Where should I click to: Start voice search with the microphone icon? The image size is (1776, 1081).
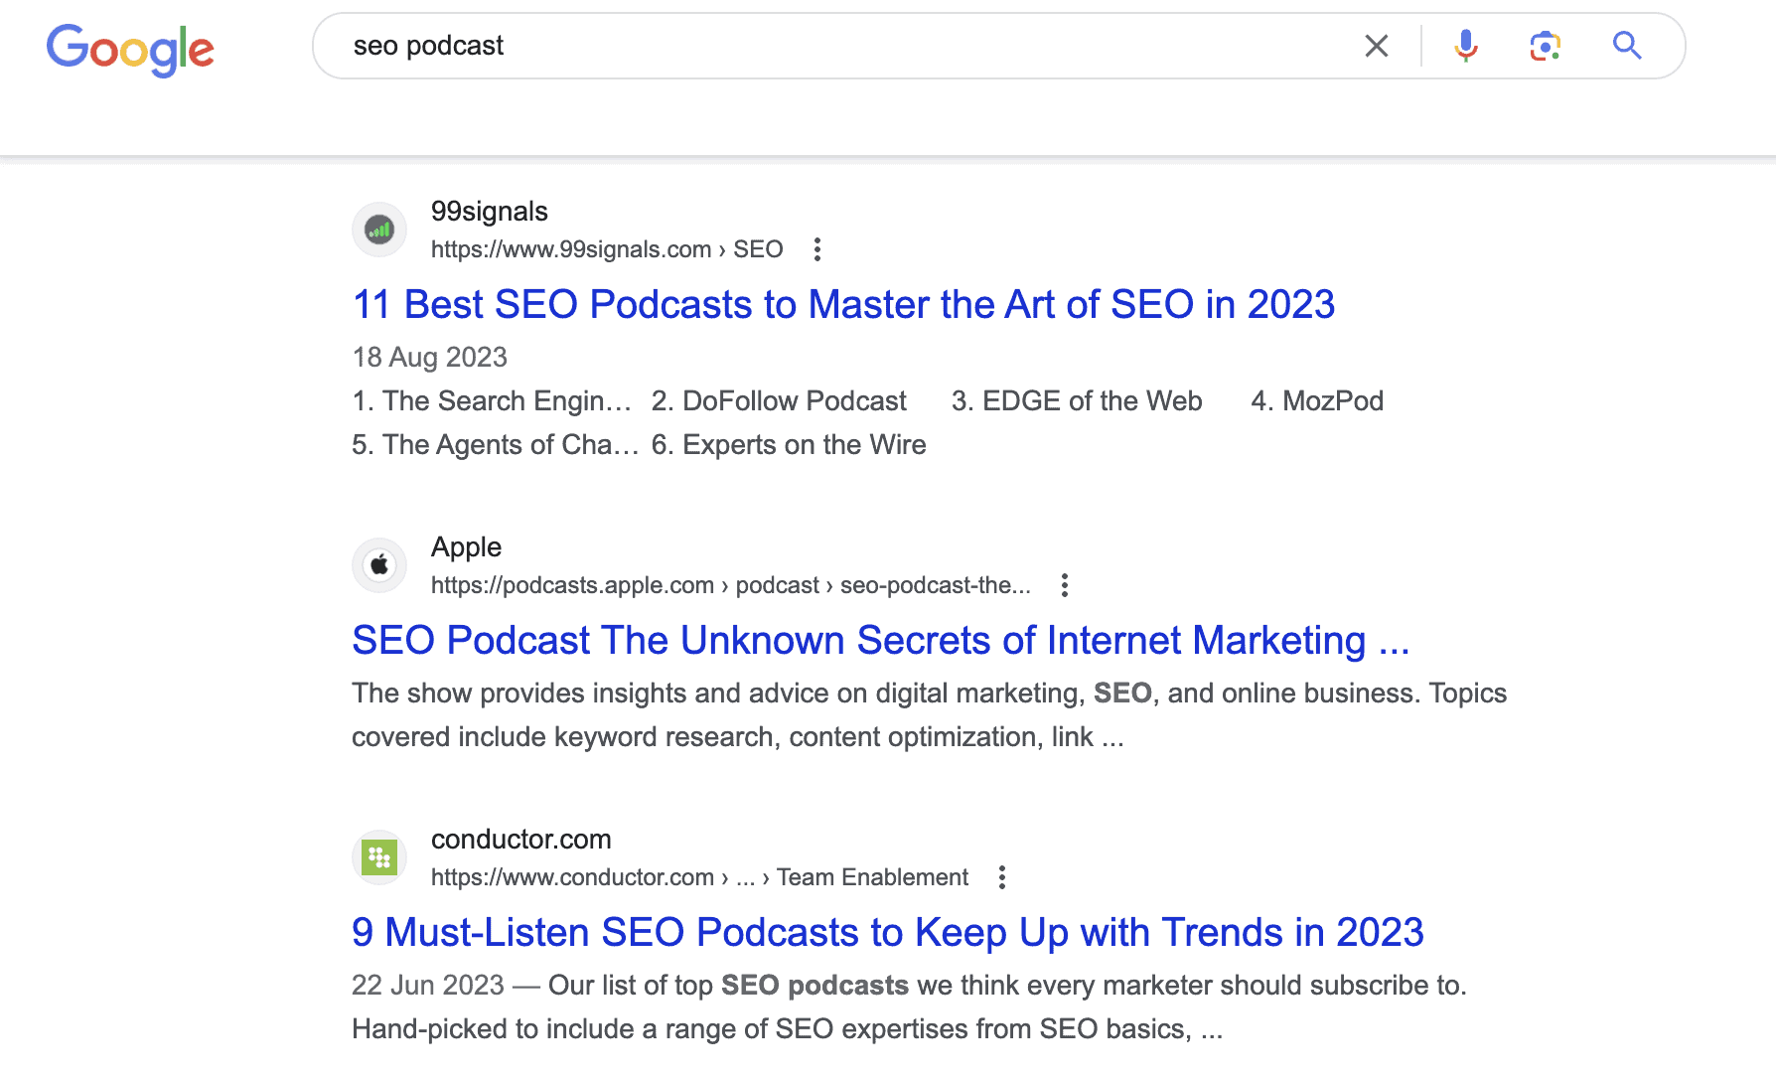[x=1465, y=46]
